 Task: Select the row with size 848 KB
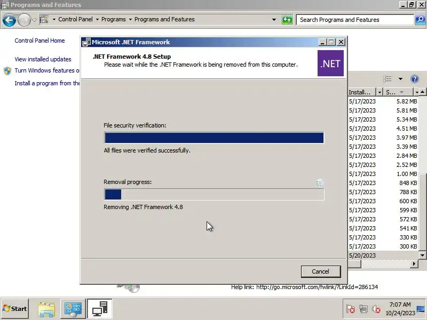[x=383, y=183]
